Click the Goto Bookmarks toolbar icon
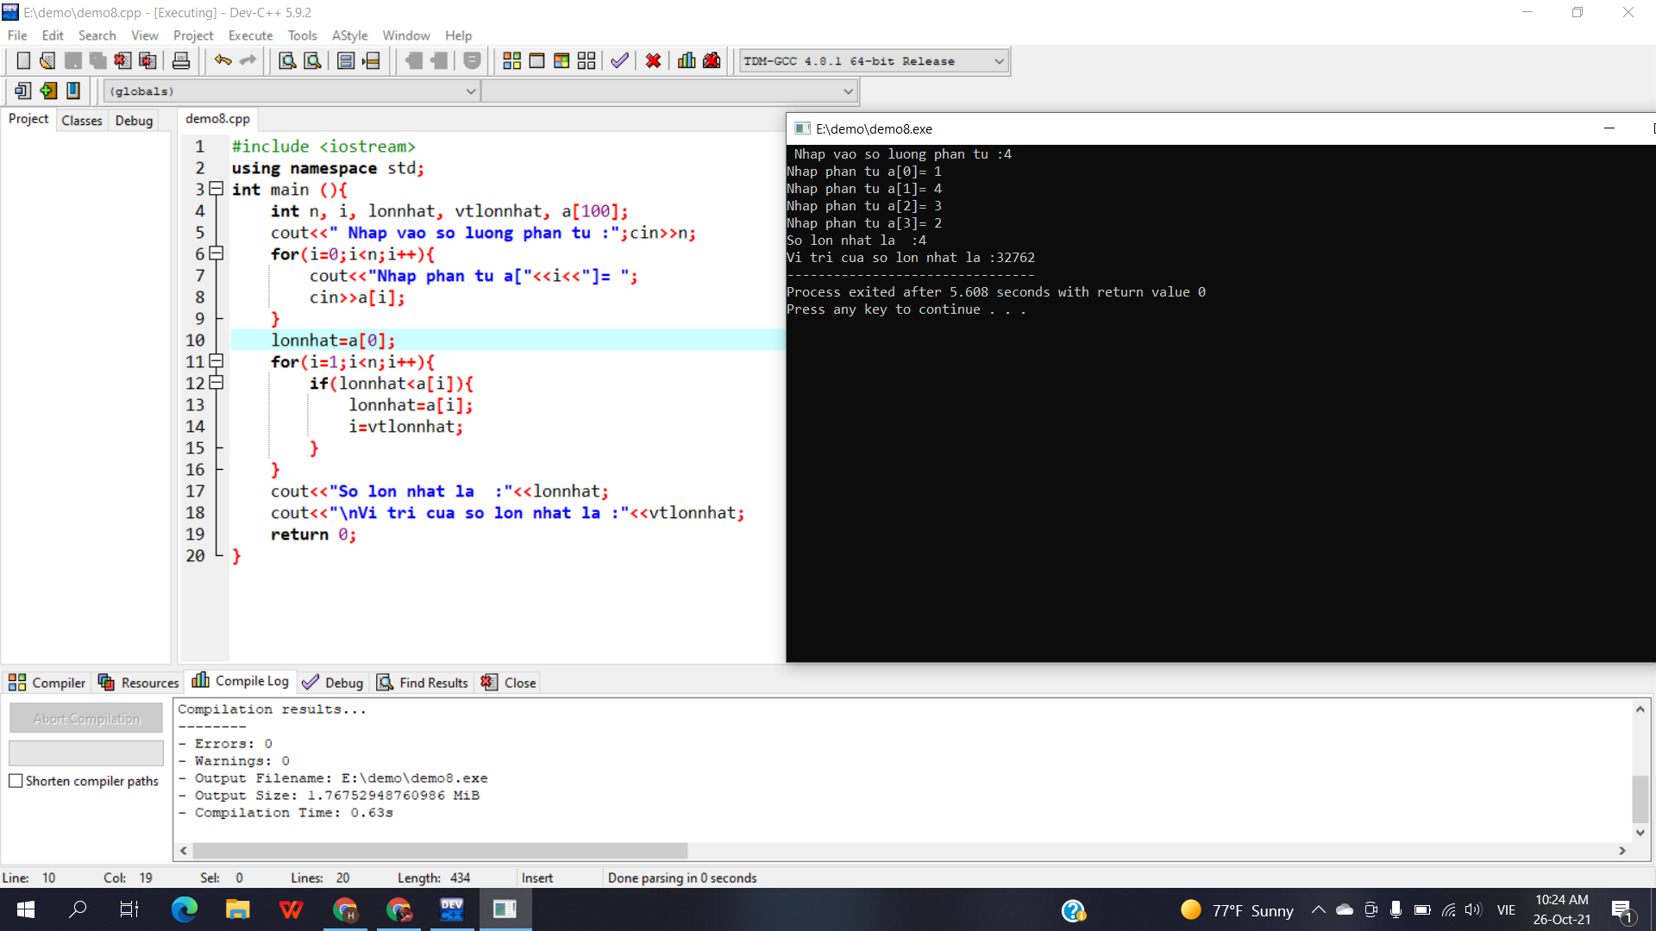1656x931 pixels. 73,91
